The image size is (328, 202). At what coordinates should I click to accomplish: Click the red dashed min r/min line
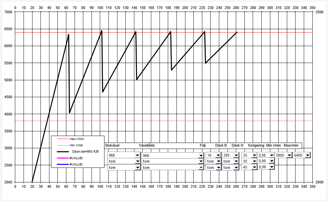click(x=199, y=121)
